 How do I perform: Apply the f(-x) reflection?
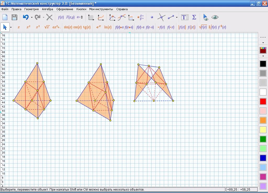[171, 27]
